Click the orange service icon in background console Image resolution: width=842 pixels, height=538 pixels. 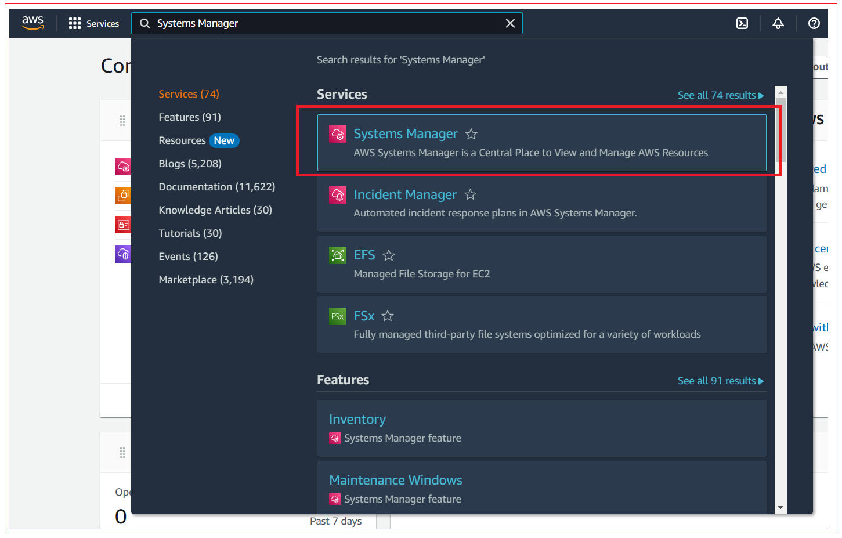123,196
